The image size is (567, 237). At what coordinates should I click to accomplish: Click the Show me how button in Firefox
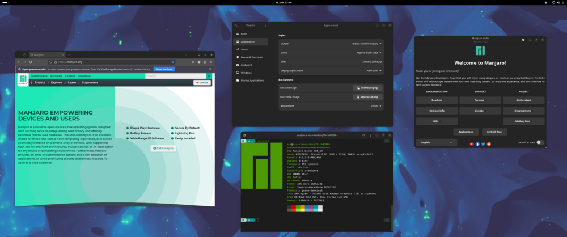(164, 69)
